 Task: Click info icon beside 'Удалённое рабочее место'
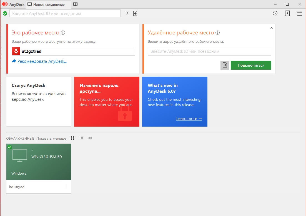coord(218,33)
